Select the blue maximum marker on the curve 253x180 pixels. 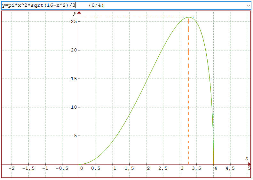(x=188, y=17)
